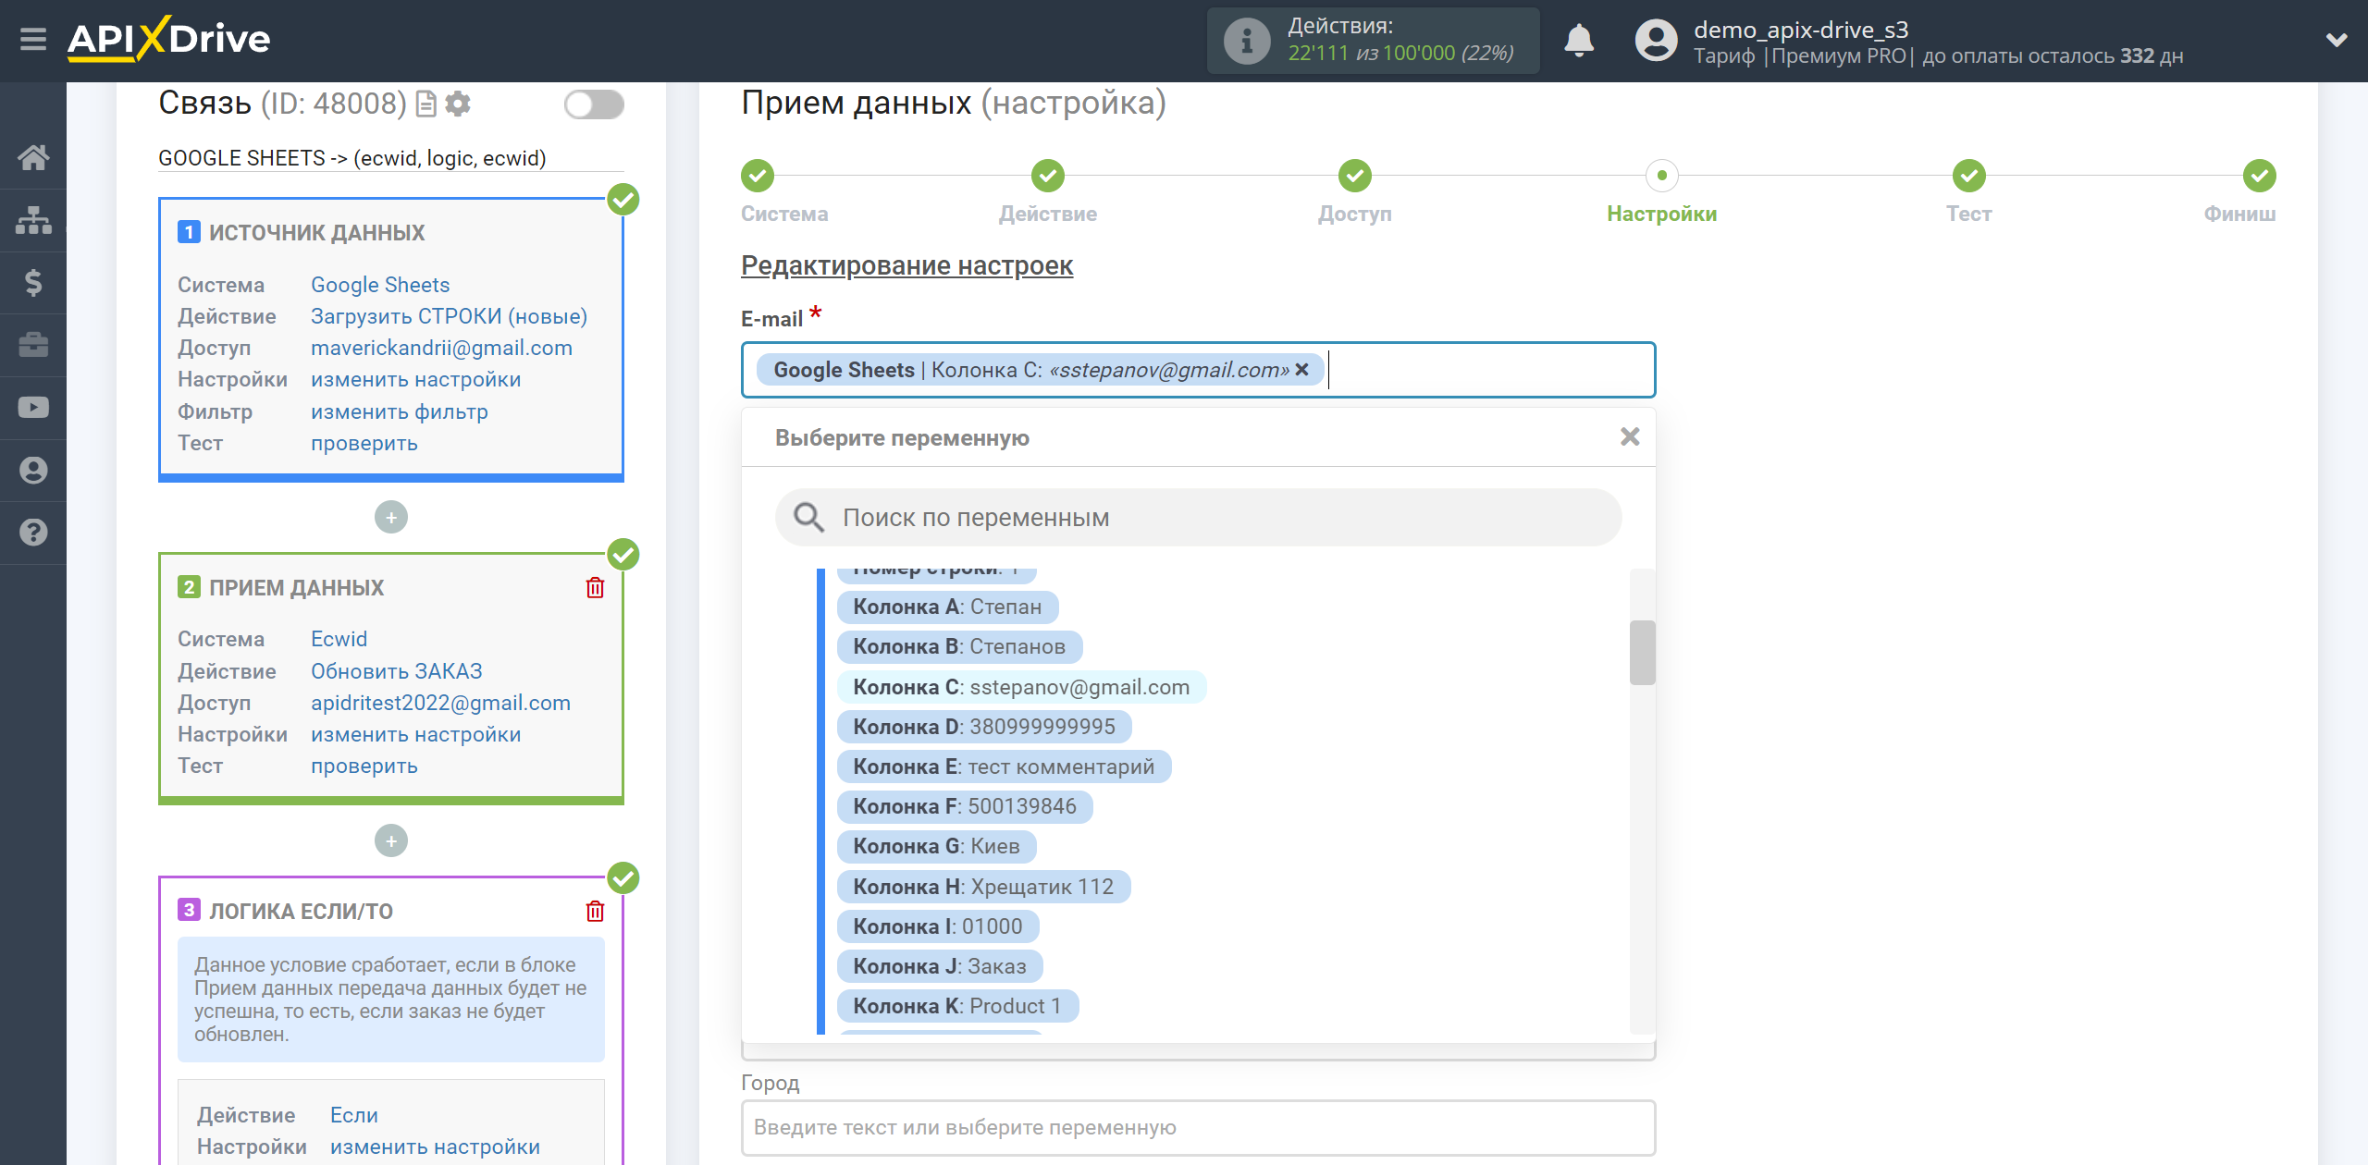The height and width of the screenshot is (1165, 2368).
Task: Click изменить настройки in data source block
Action: coord(415,379)
